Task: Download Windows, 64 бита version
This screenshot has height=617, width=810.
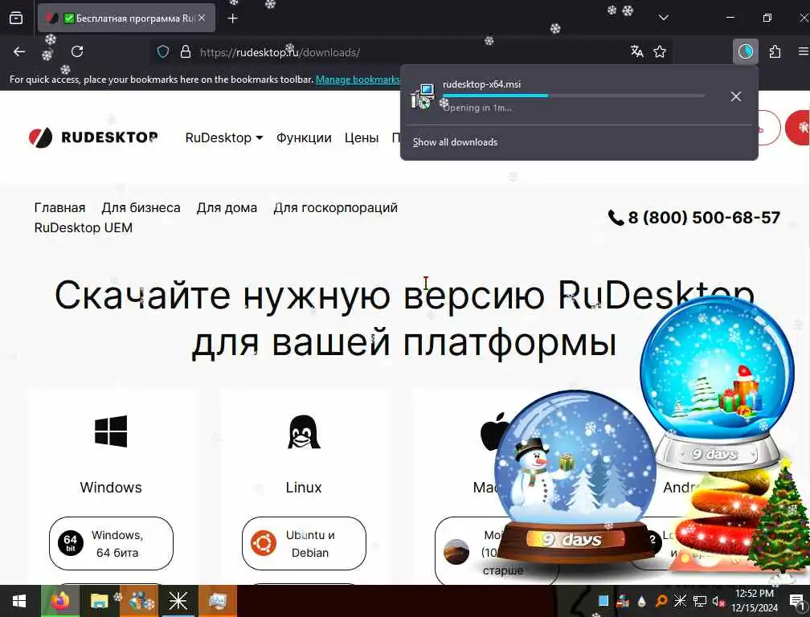Action: (x=111, y=544)
